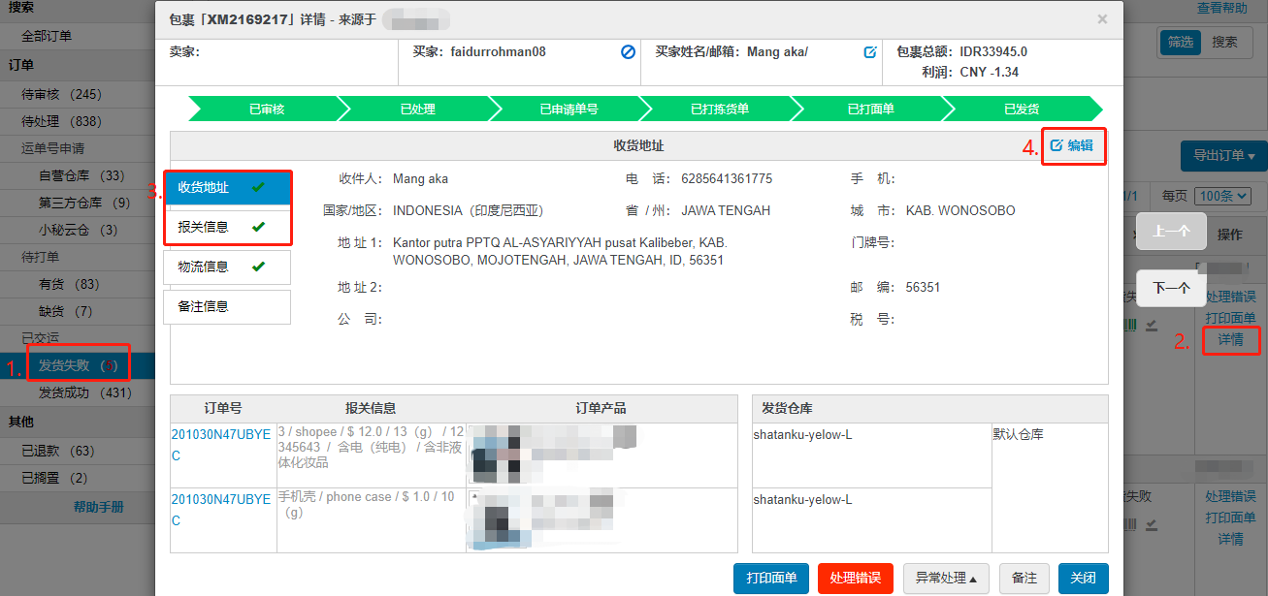Click the 打印面单 button in dialog footer
This screenshot has width=1268, height=596.
pyautogui.click(x=771, y=578)
